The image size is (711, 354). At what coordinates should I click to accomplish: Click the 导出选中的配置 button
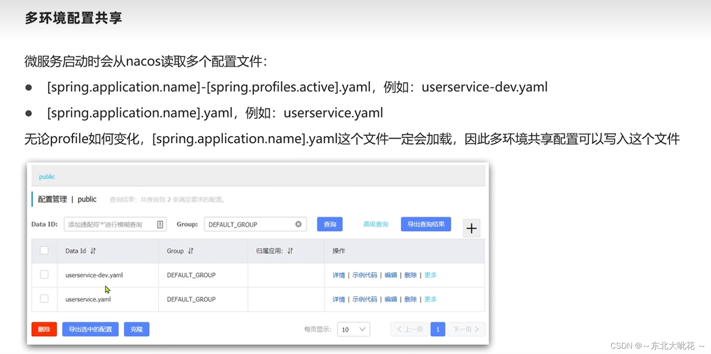(x=90, y=329)
